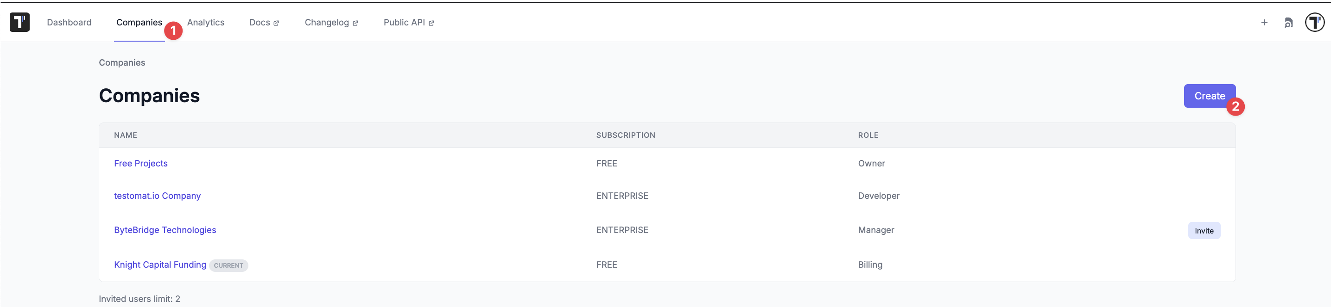The height and width of the screenshot is (307, 1331).
Task: Open the user profile avatar menu
Action: [1314, 22]
